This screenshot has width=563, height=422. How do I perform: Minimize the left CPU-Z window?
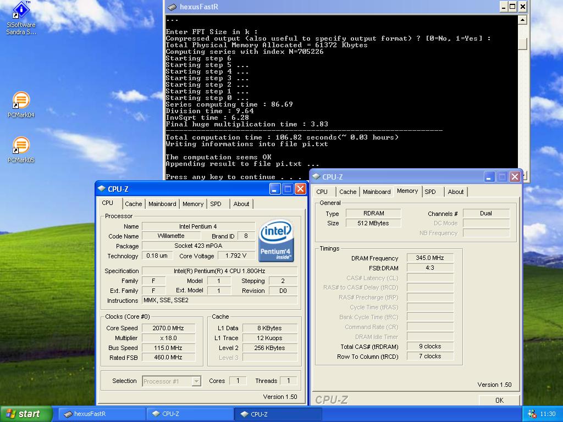(x=275, y=189)
